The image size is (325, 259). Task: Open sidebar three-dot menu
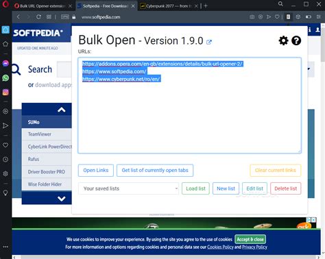[x=5, y=247]
